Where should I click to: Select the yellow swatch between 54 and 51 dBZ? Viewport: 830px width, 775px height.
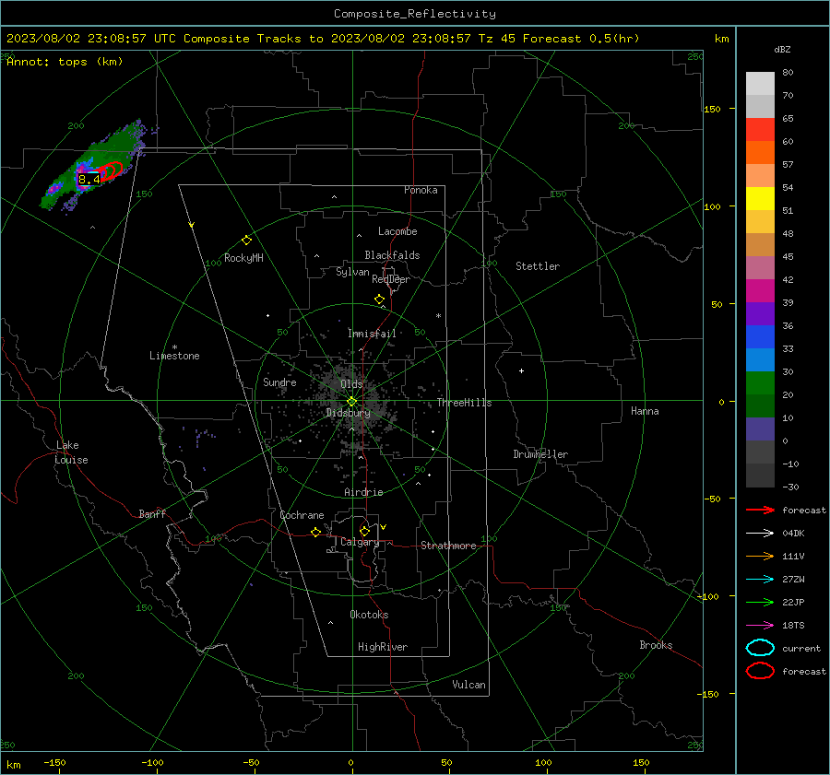pos(760,199)
